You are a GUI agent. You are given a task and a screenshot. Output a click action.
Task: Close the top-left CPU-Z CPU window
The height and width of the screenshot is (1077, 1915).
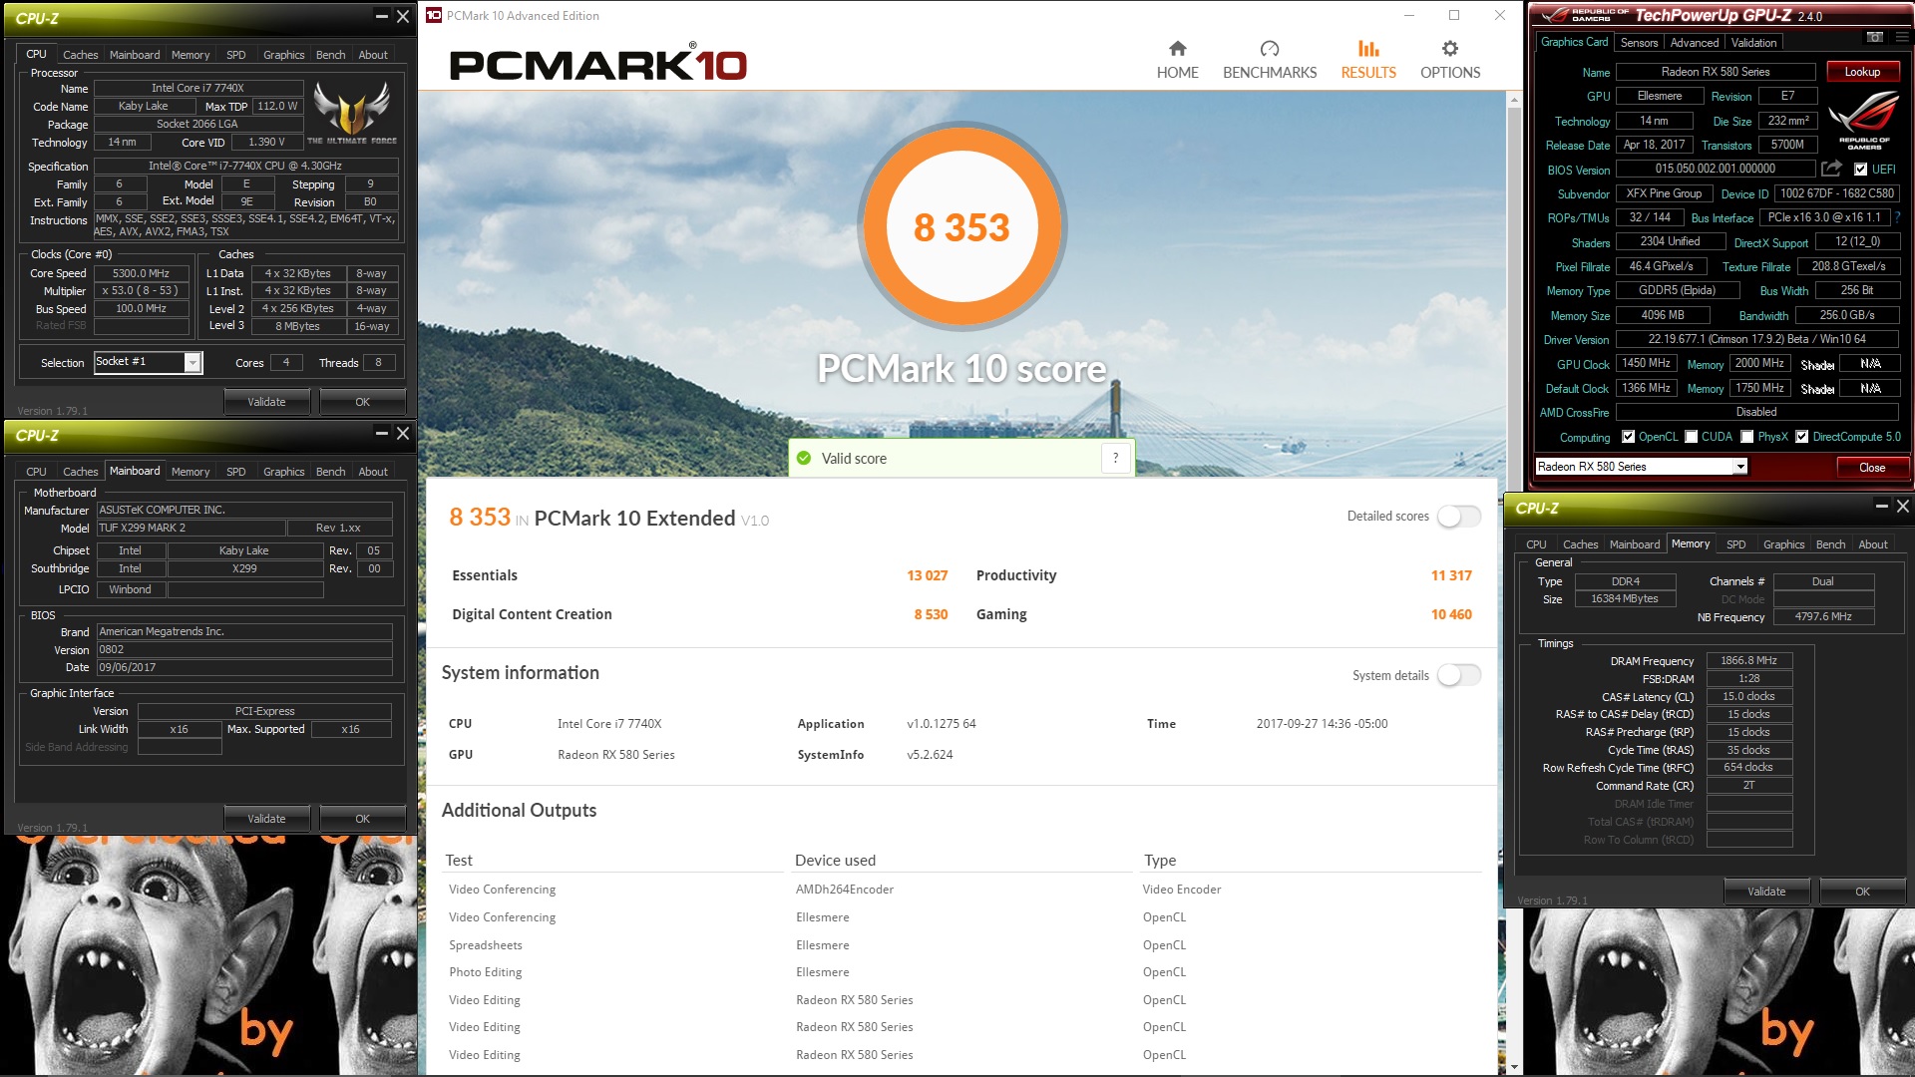point(403,16)
